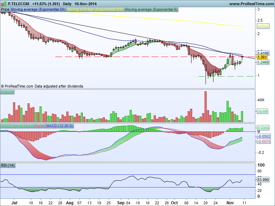Click the 2.2659 yellow price tag
Viewport: 275px width, 206px height.
[x=263, y=26]
